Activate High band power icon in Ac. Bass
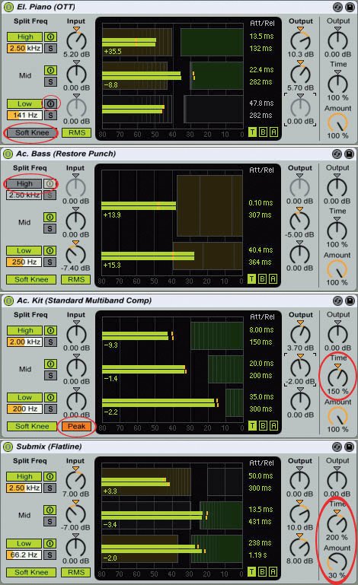The width and height of the screenshot is (358, 585). point(50,183)
